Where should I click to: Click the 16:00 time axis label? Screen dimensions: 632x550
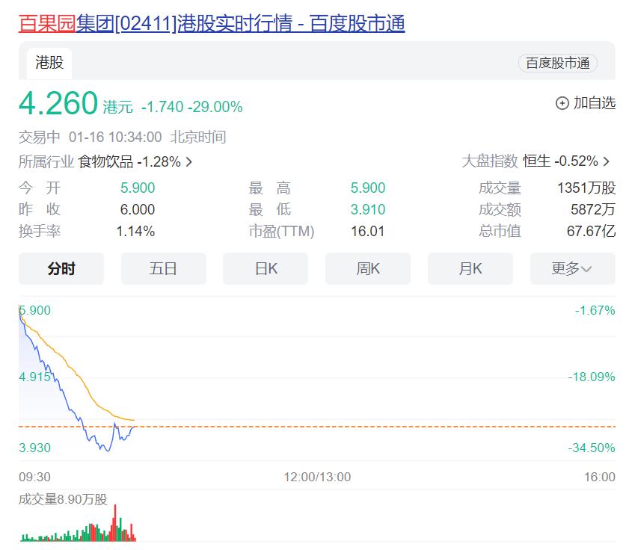coord(600,477)
